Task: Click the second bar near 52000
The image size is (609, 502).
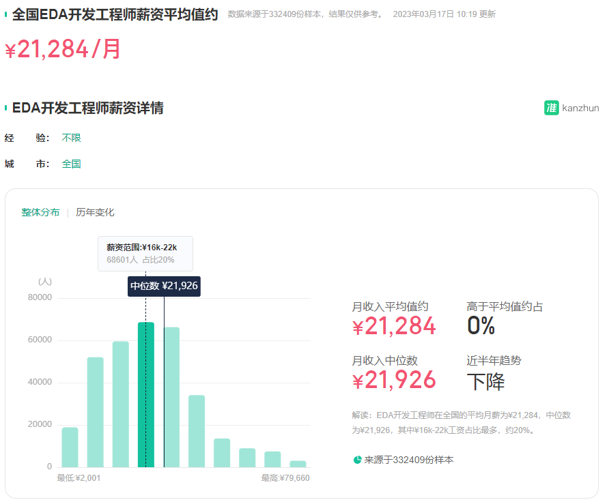Action: click(x=95, y=412)
